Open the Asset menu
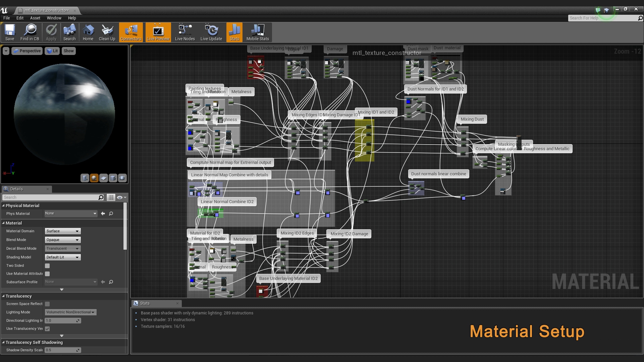This screenshot has height=362, width=644. tap(35, 18)
